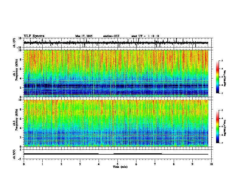Click the "6" kHz tick of the ch.2 spectrogram
The height and width of the screenshot is (184, 238).
coord(21,119)
